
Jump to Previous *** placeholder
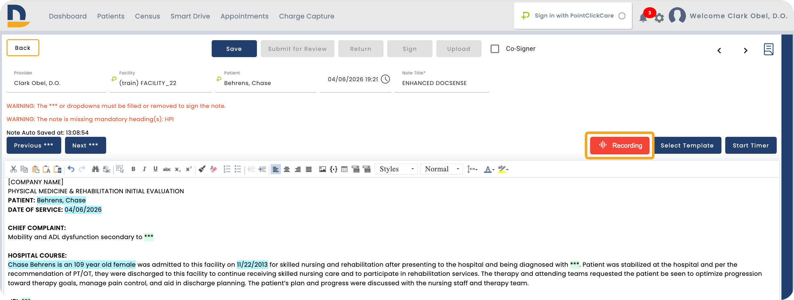click(34, 145)
